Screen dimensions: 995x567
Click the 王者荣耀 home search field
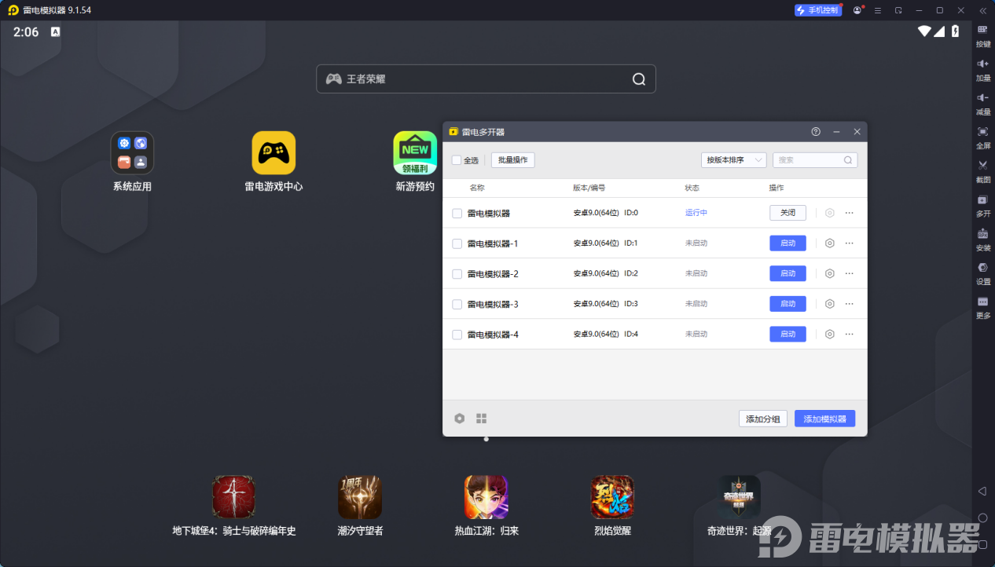tap(486, 79)
